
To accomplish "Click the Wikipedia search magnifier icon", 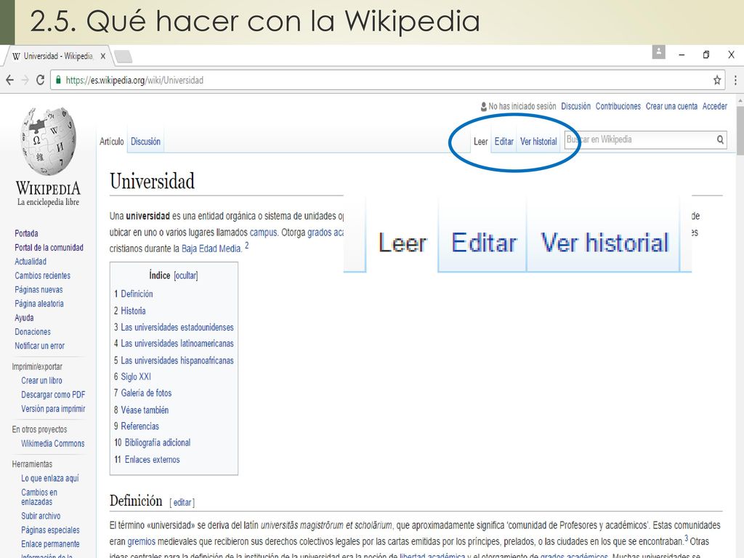I will tap(720, 139).
